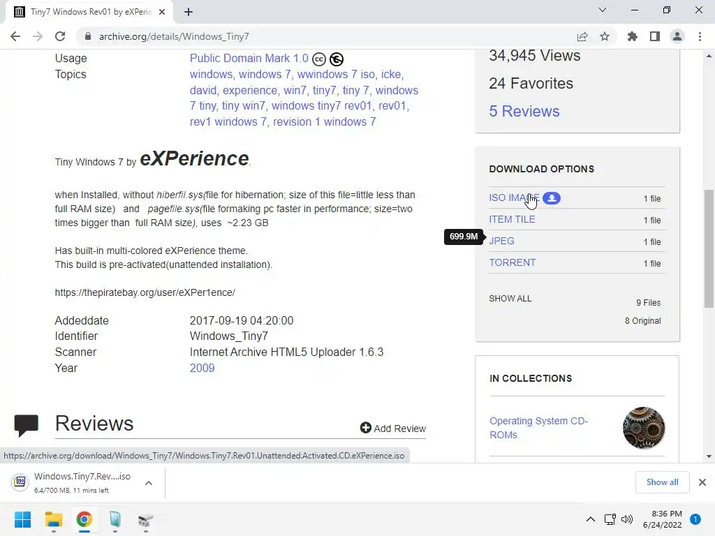Show all downloads
This screenshot has width=715, height=536.
[662, 482]
